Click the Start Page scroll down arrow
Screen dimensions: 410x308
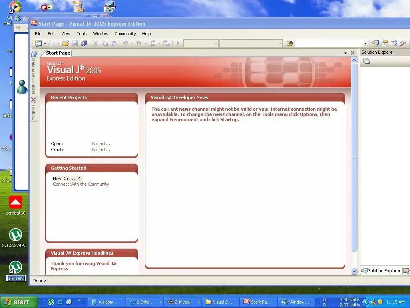(354, 272)
